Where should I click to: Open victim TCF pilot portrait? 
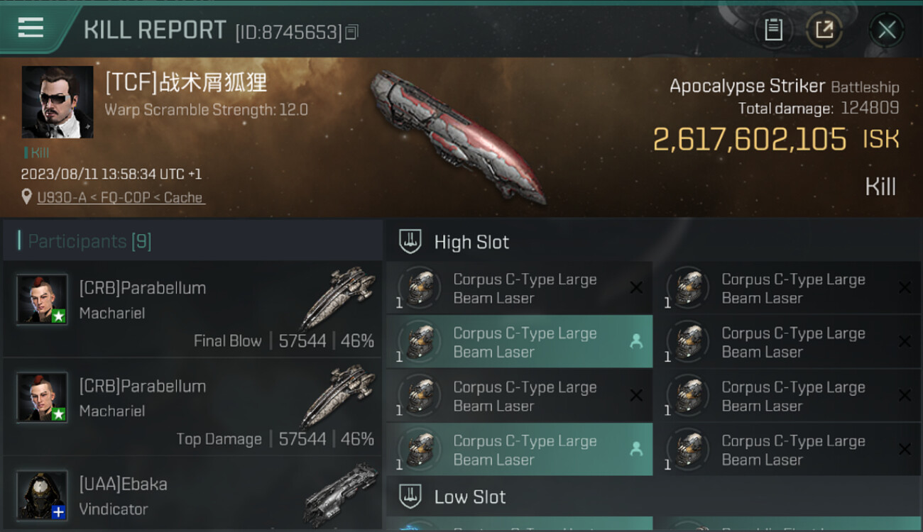[x=58, y=102]
